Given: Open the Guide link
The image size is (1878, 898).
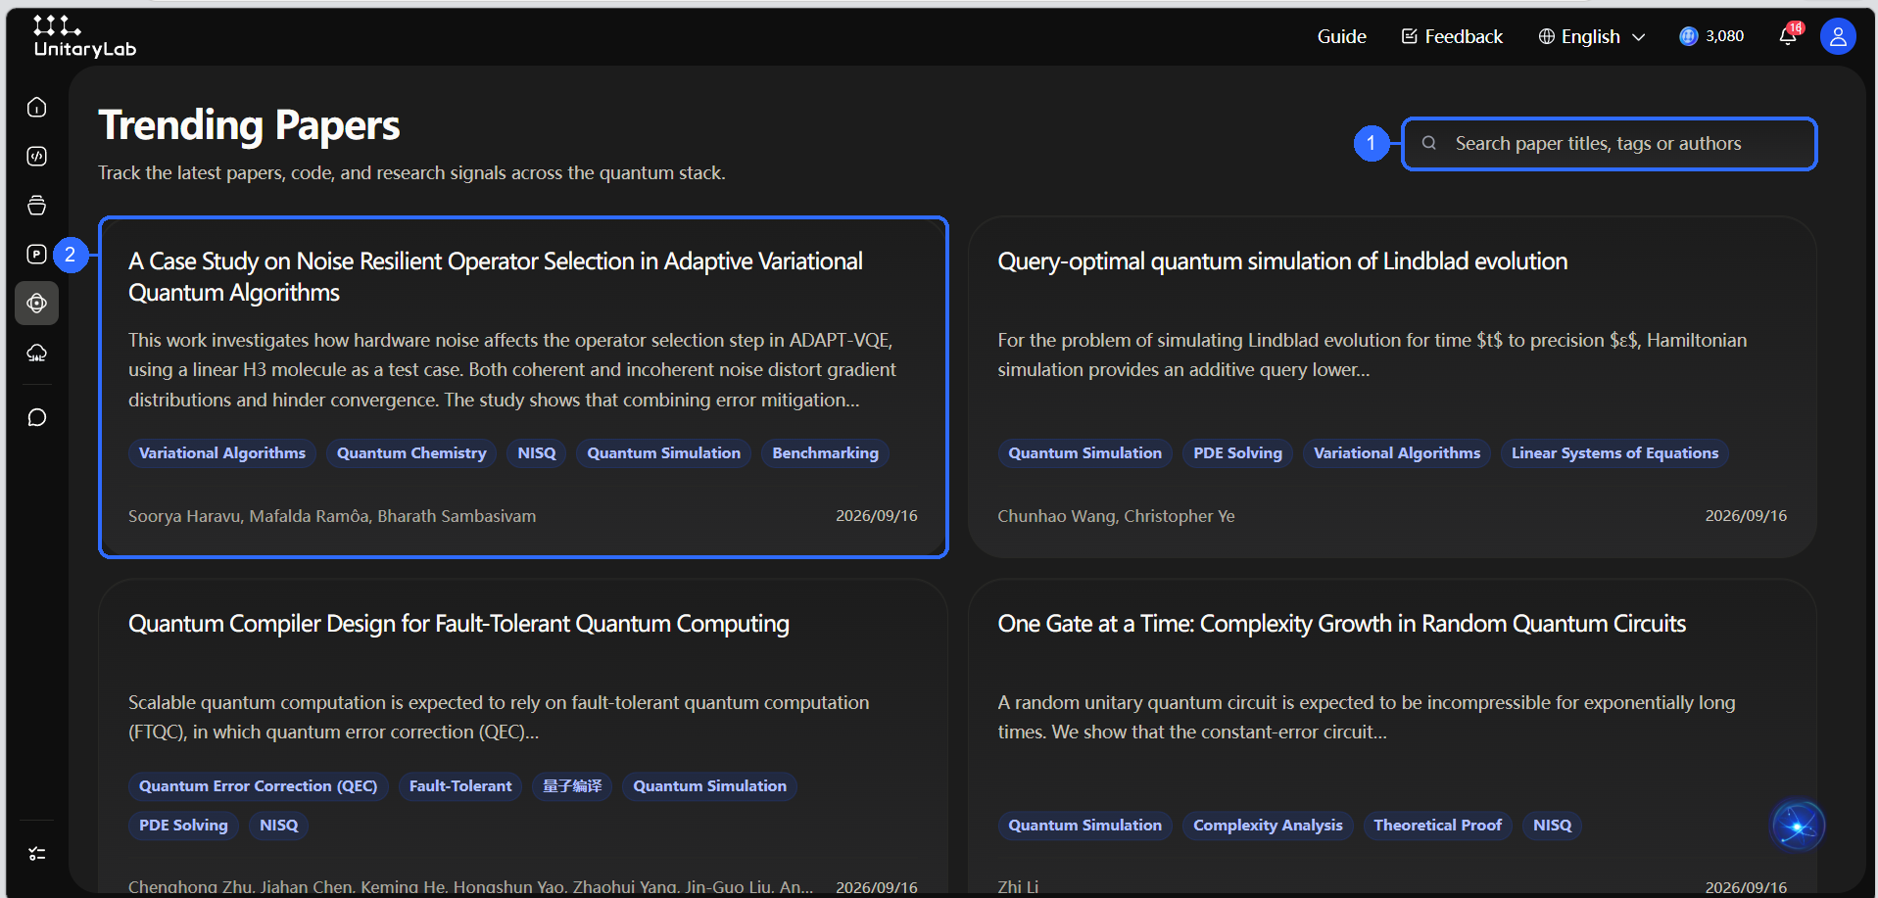Looking at the screenshot, I should pyautogui.click(x=1341, y=36).
